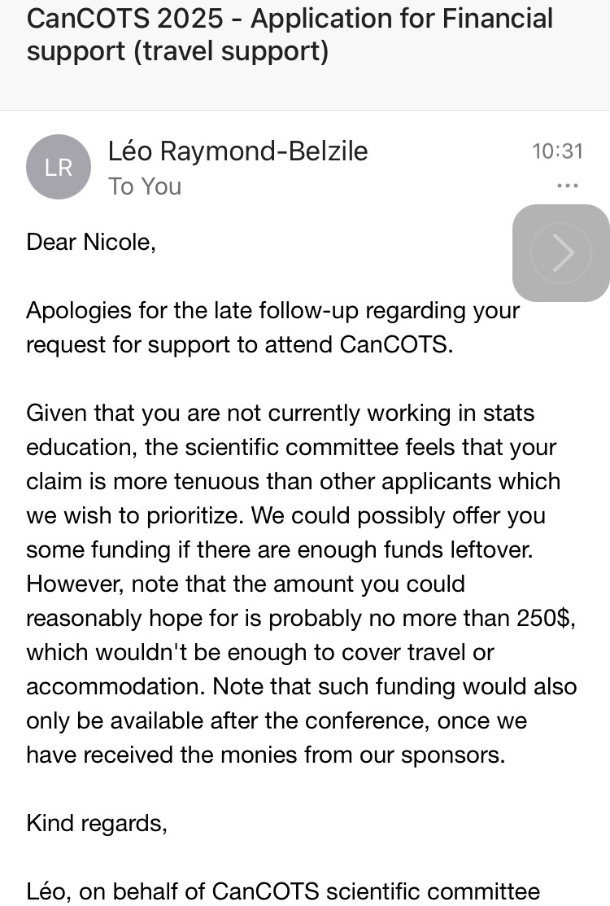Tap "request for support to attend CanCOTS" line
Screen dimensions: 610x906
[238, 344]
